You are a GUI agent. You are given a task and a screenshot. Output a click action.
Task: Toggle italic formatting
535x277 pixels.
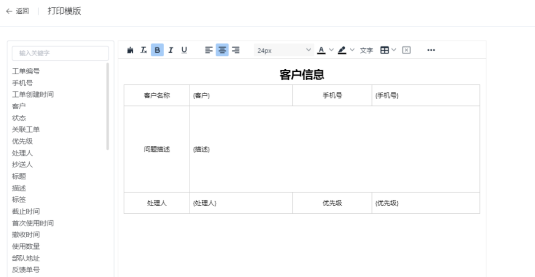tap(170, 50)
